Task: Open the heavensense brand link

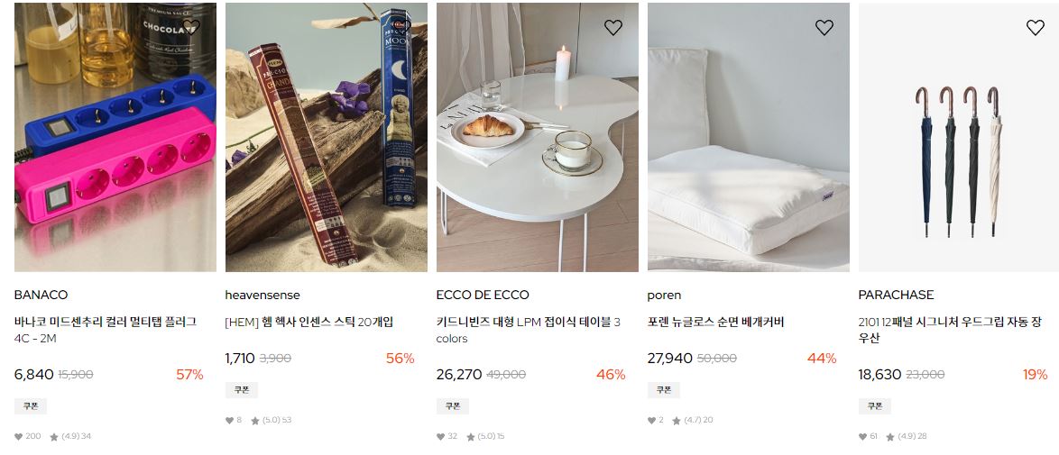Action: pos(262,295)
